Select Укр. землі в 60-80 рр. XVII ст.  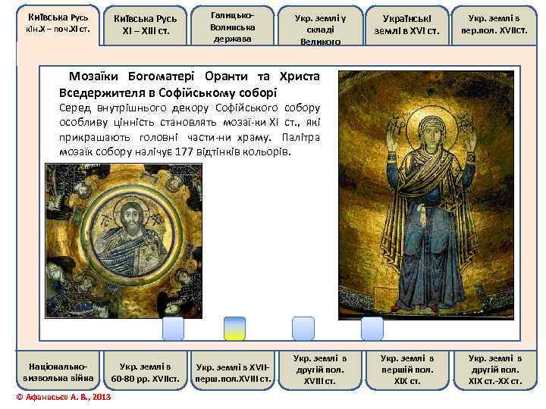click(x=145, y=371)
